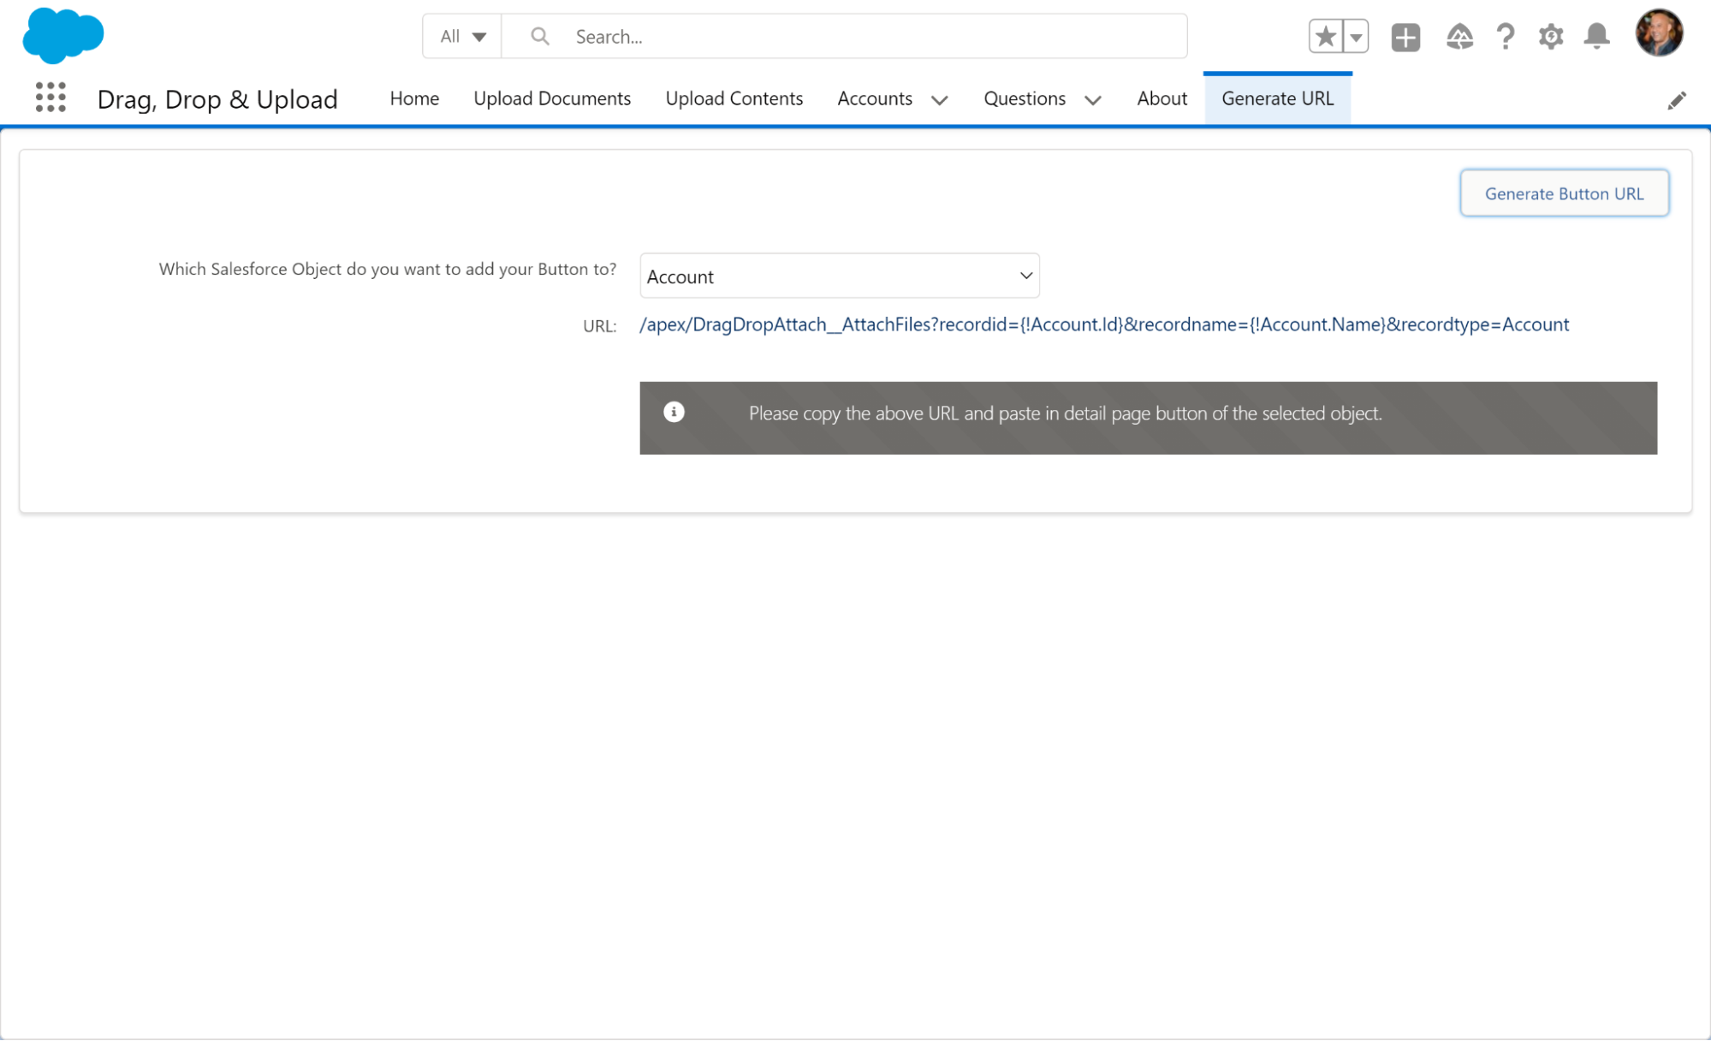Open the Salesforce Object selector dropdown
The image size is (1711, 1041).
coord(839,275)
